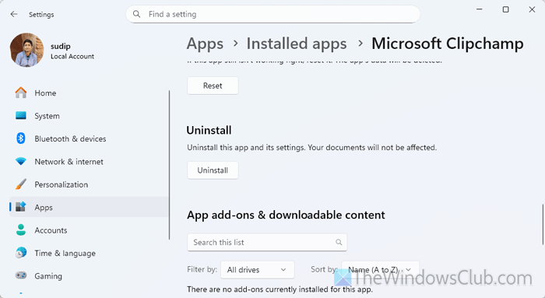The width and height of the screenshot is (545, 298).
Task: Click the App add-ons & downloadable content heading
Action: (x=286, y=215)
